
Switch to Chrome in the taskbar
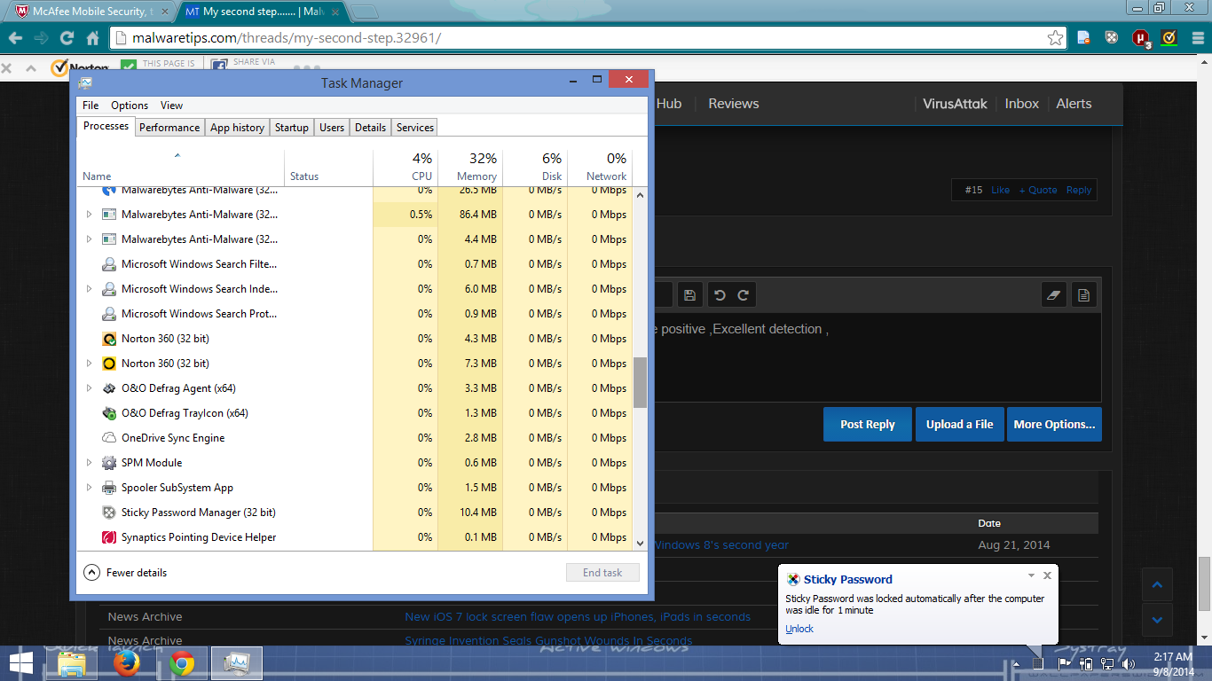pos(183,662)
